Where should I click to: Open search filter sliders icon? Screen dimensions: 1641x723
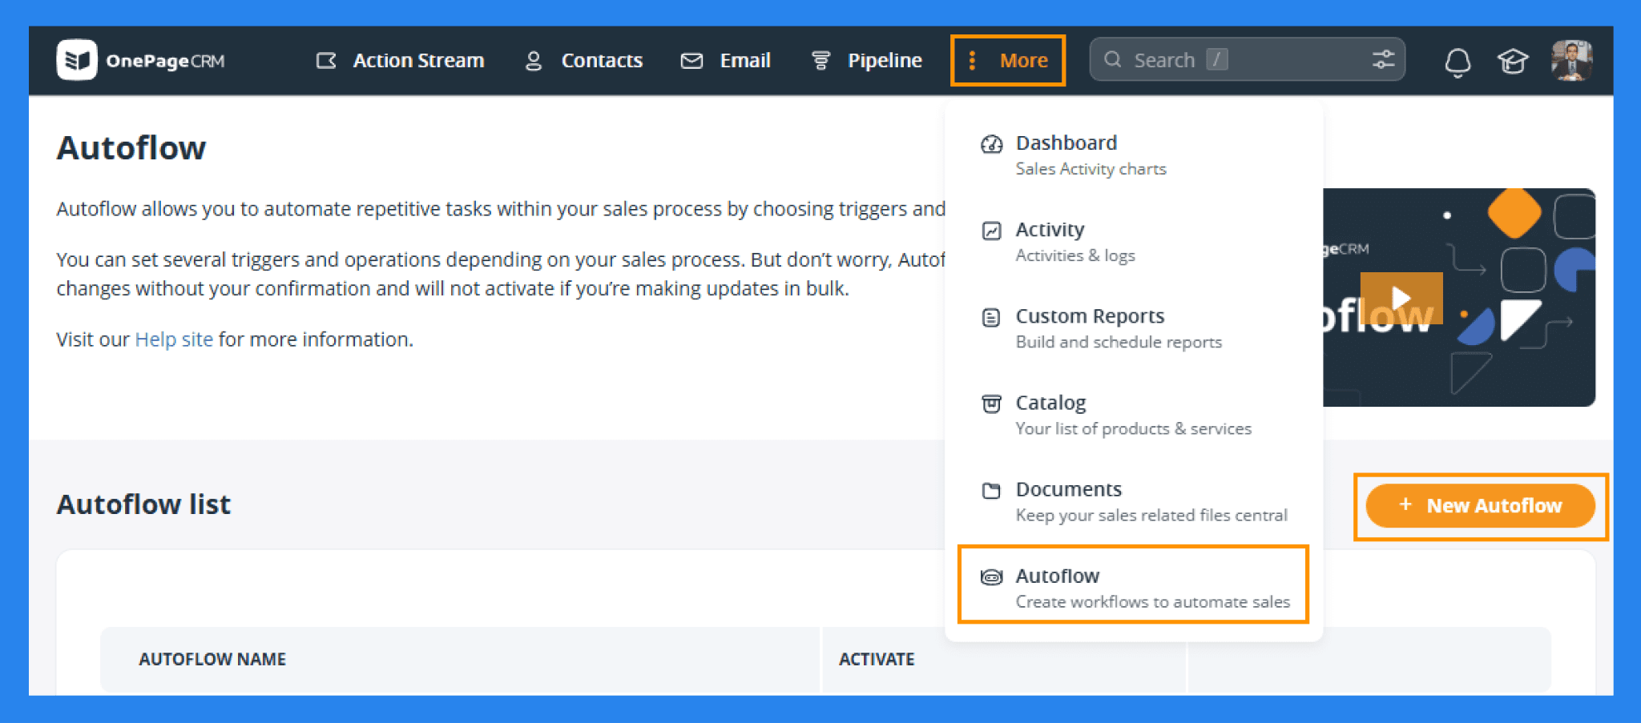[1384, 59]
